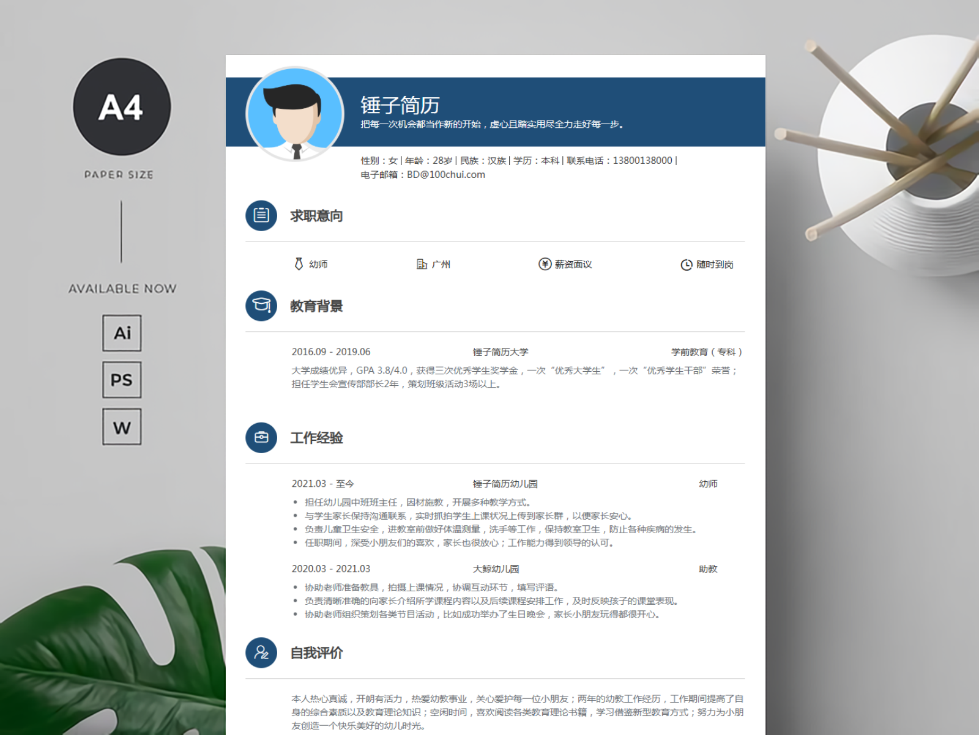Click the 年龄：28岁 text
Screen dimensions: 979x735
coord(428,160)
